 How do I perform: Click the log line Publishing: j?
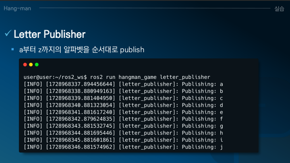coord(123,147)
